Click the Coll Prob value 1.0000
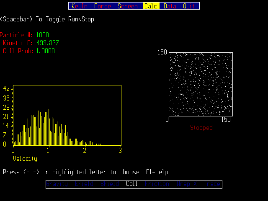This screenshot has height=201, width=268. 45,51
